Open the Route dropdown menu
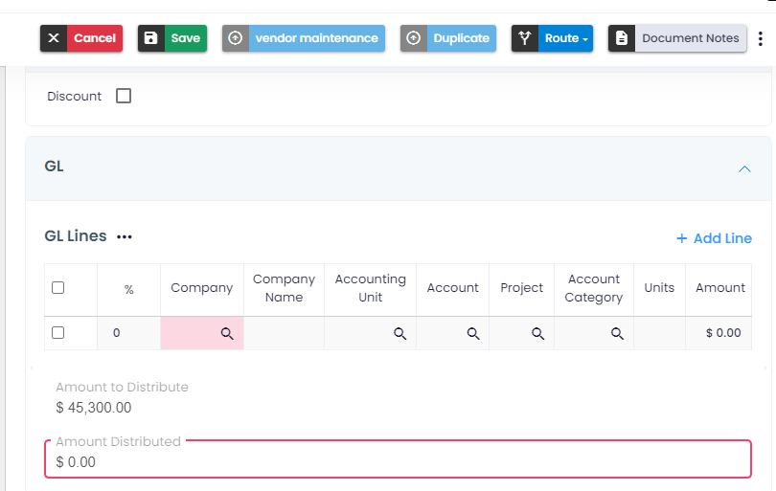 pyautogui.click(x=553, y=38)
